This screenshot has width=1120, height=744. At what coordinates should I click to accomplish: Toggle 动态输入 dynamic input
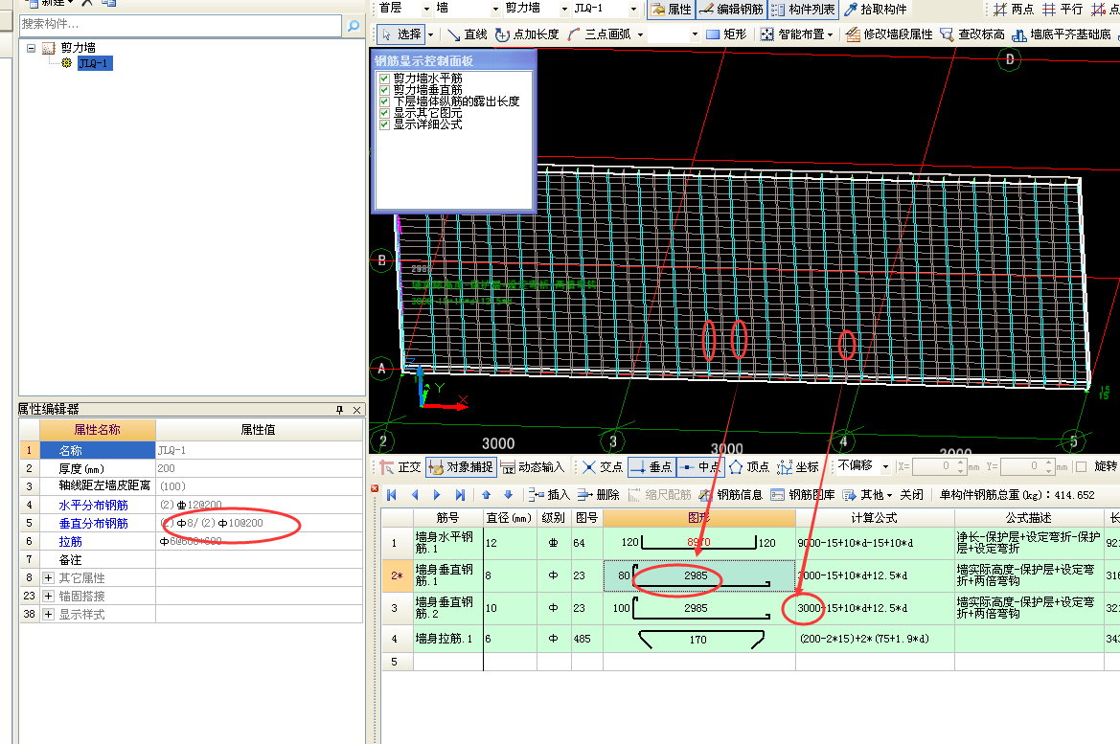coord(533,467)
